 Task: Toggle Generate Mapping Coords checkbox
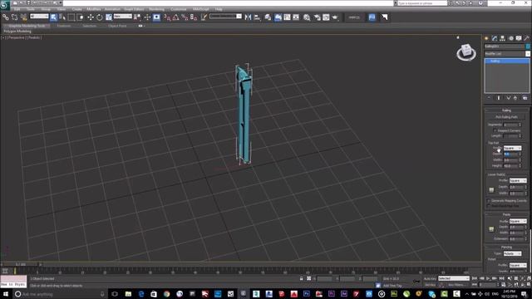pos(489,201)
